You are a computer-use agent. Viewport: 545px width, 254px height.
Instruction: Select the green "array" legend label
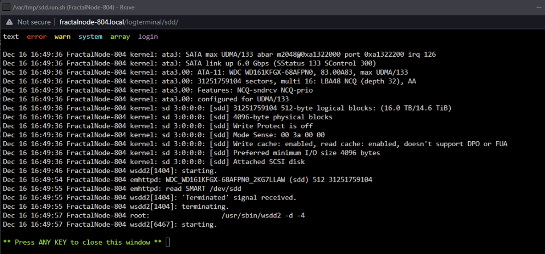tap(120, 37)
